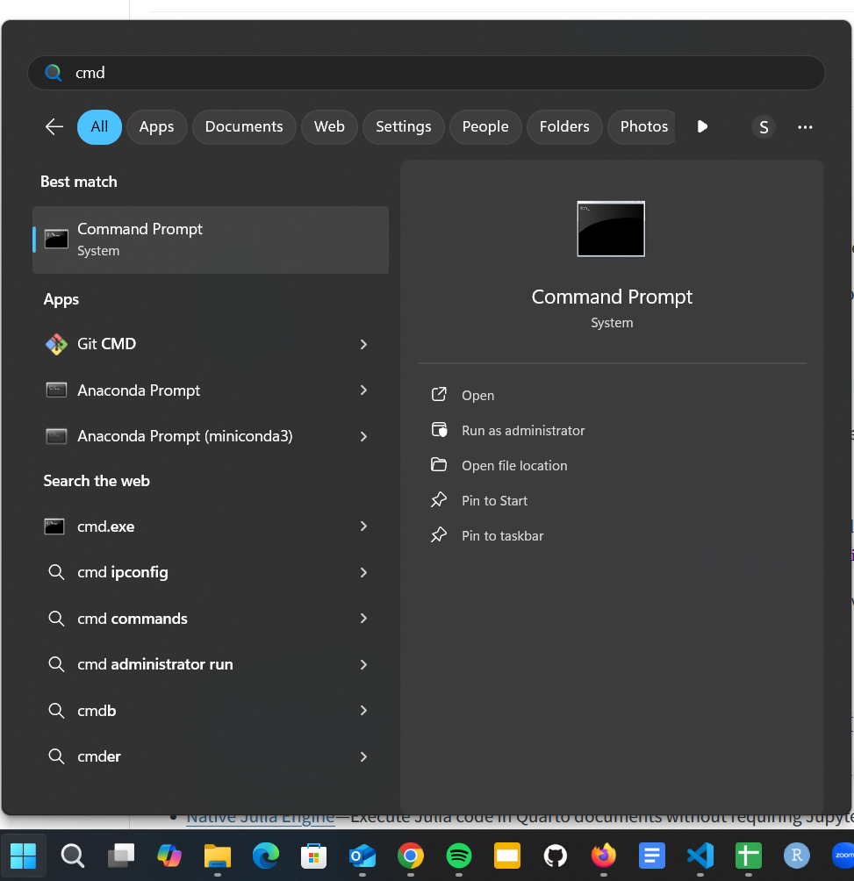The height and width of the screenshot is (881, 854).
Task: Expand Anaconda Prompt (miniconda3) chevron
Action: [x=363, y=436]
